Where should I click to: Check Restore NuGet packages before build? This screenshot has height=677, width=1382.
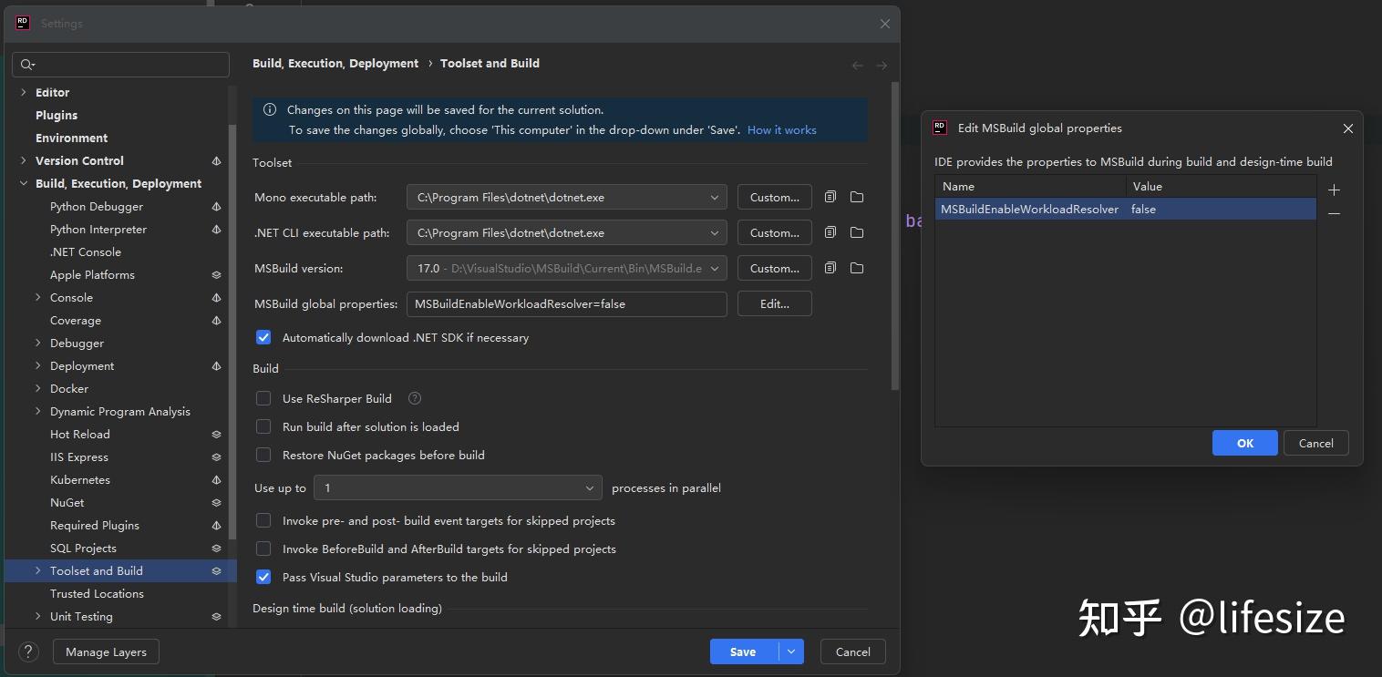(x=263, y=455)
